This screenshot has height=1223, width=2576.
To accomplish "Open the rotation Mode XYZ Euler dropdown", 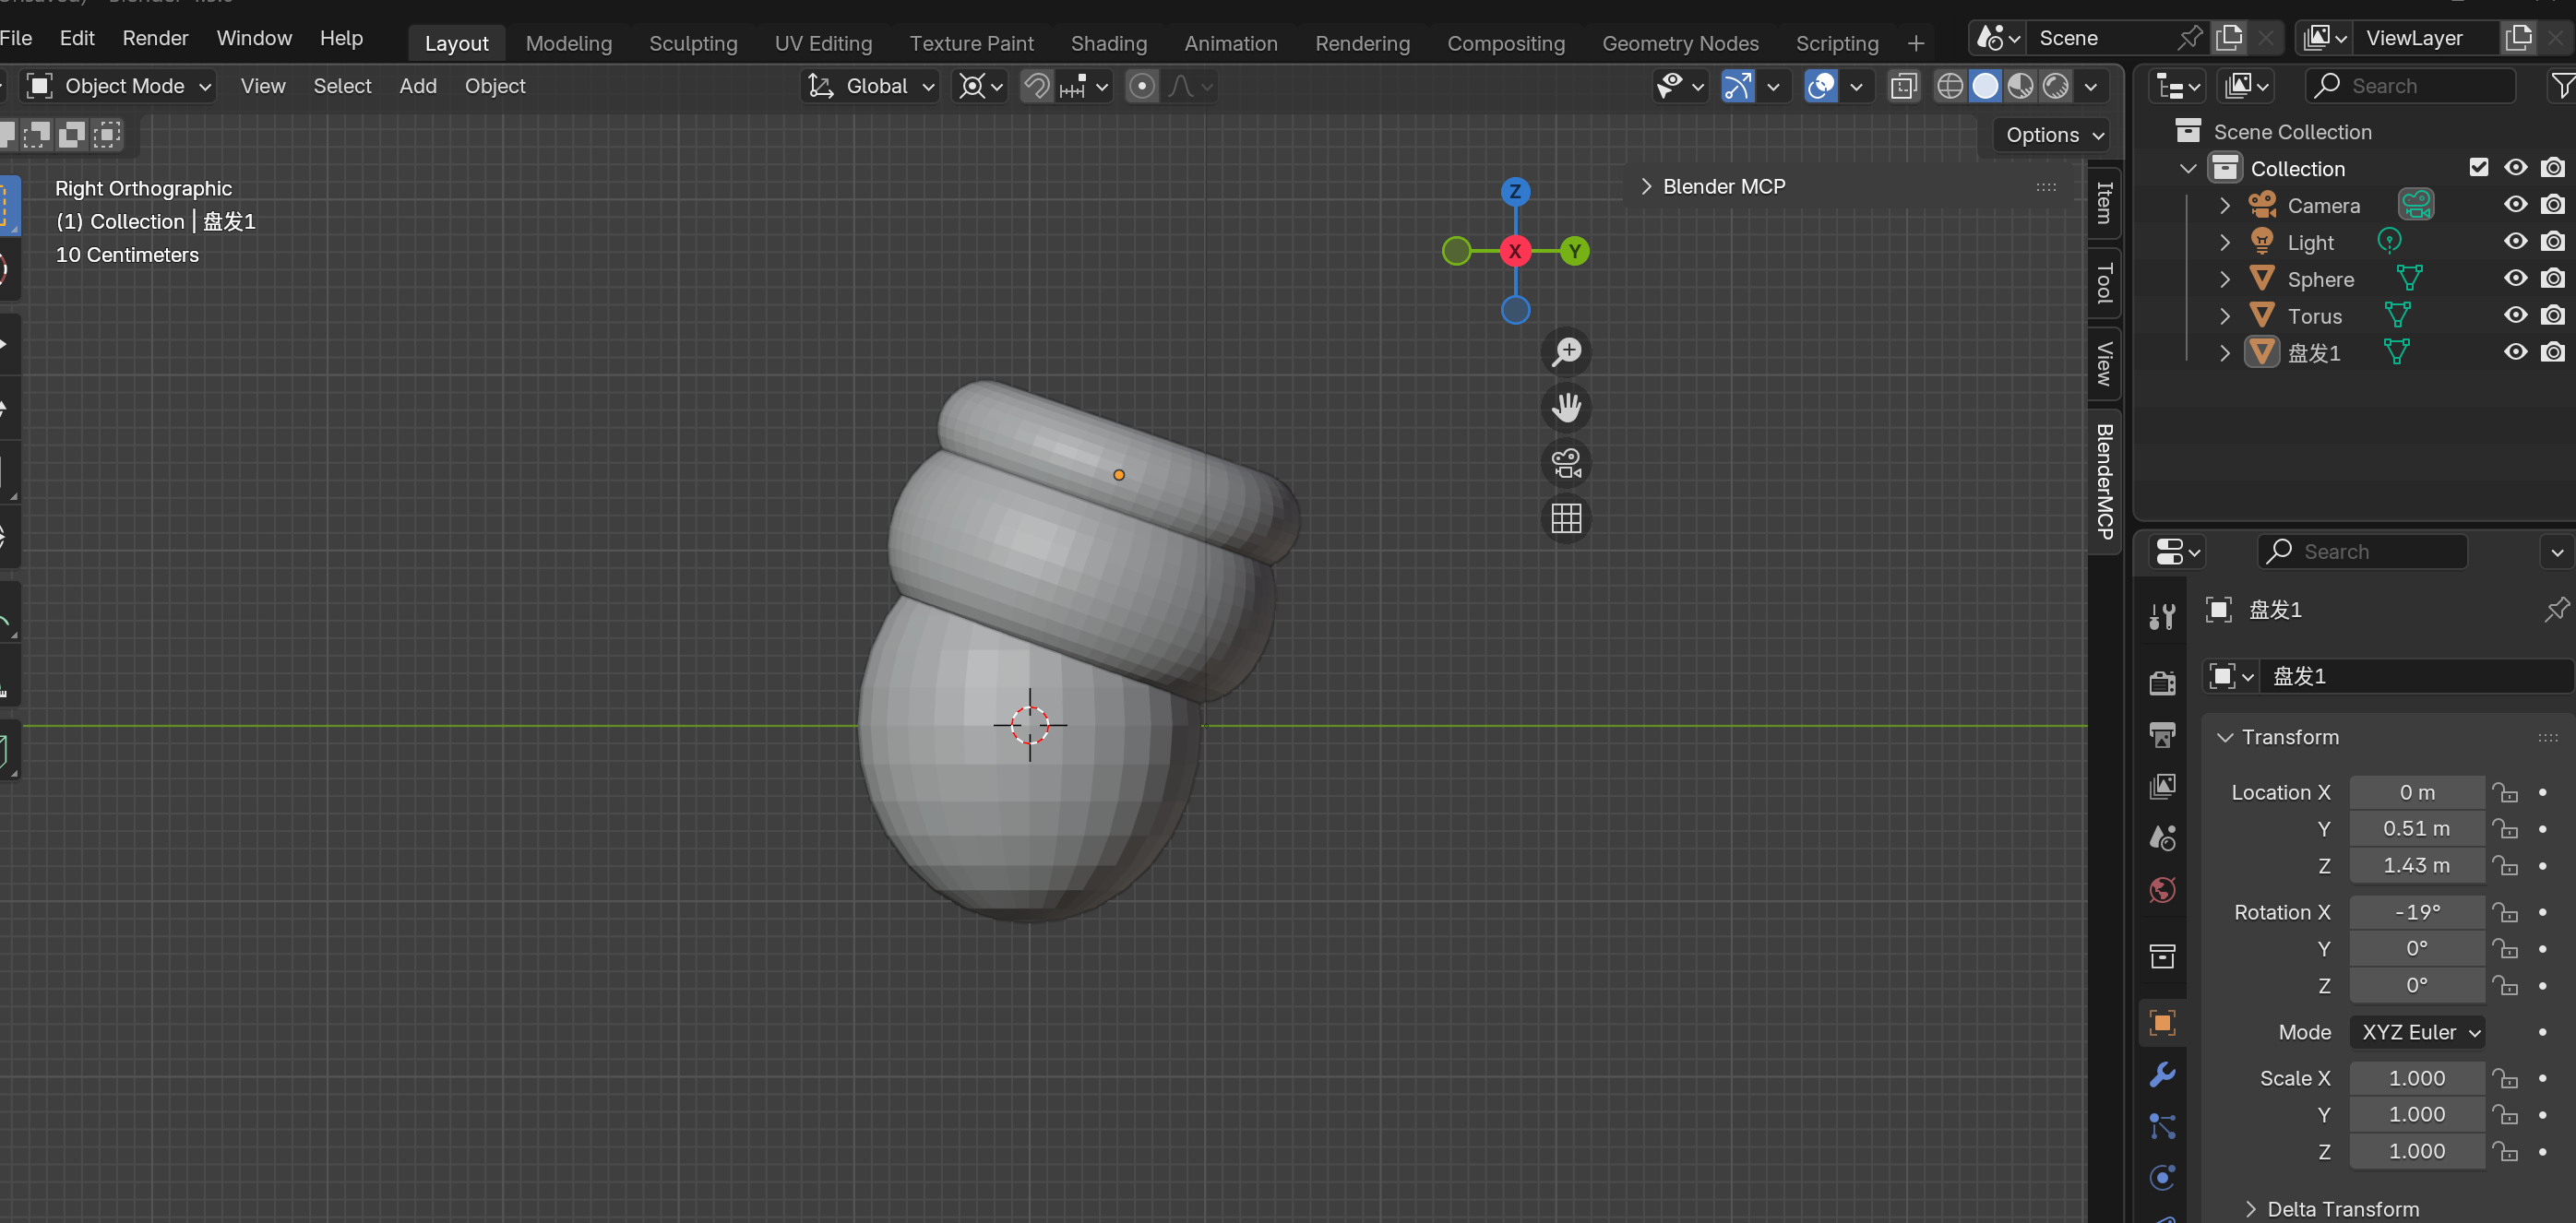I will tap(2417, 1031).
